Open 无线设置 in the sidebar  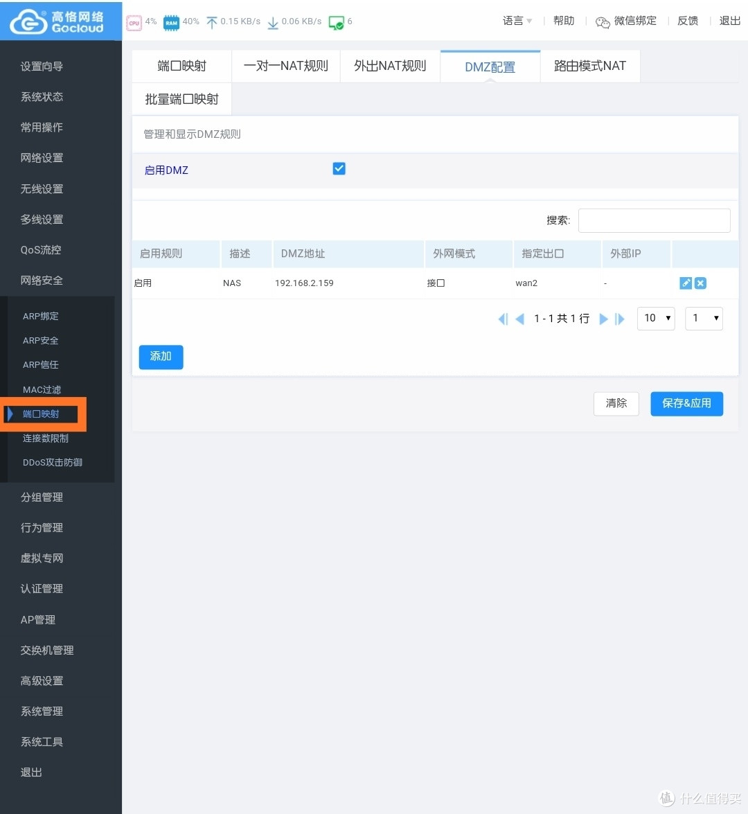point(42,188)
